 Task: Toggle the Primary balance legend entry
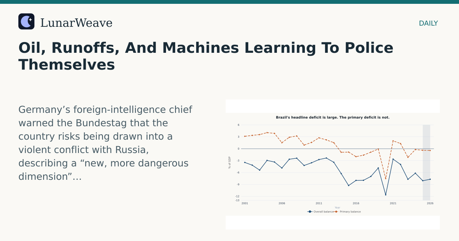348,212
